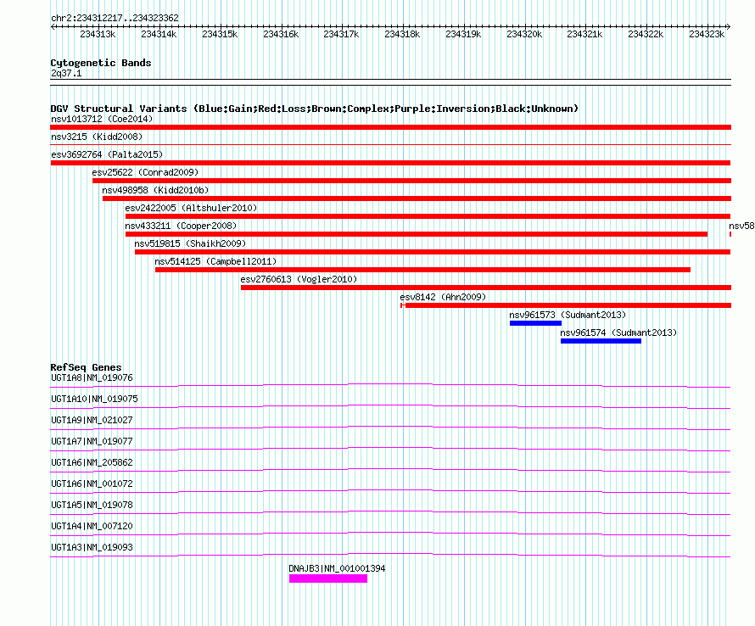
Task: Select the UGT1A8|NM_019076 gene label
Action: (x=92, y=378)
